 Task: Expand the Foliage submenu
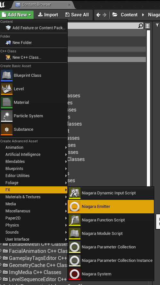pyautogui.click(x=34, y=183)
